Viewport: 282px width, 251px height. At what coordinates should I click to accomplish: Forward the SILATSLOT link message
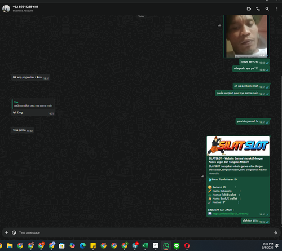coord(202,177)
